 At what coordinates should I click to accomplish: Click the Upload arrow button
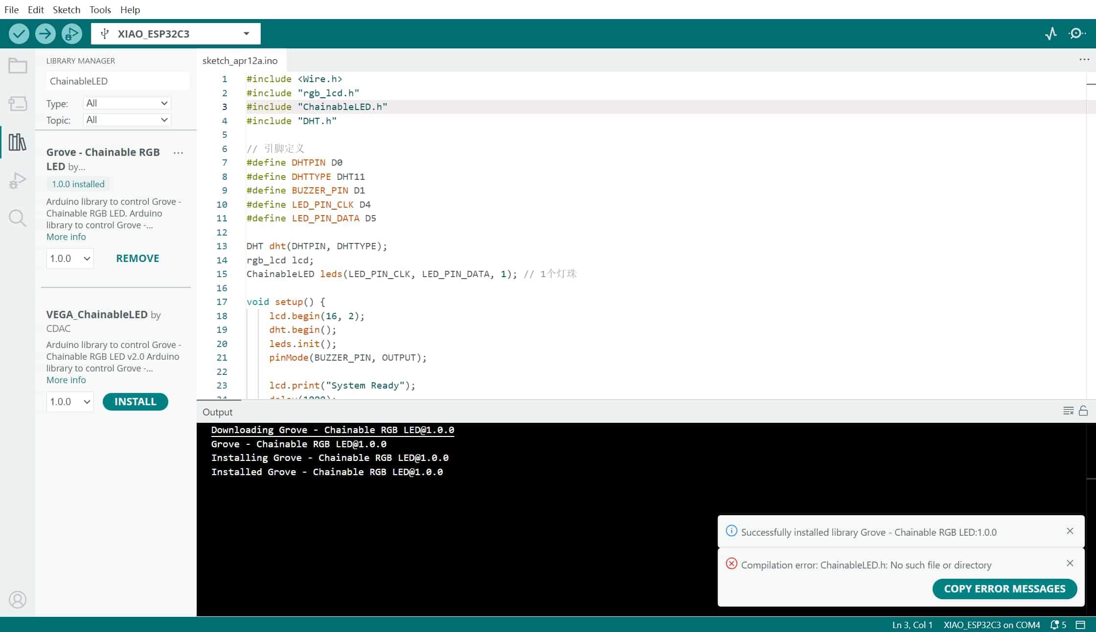[x=45, y=34]
